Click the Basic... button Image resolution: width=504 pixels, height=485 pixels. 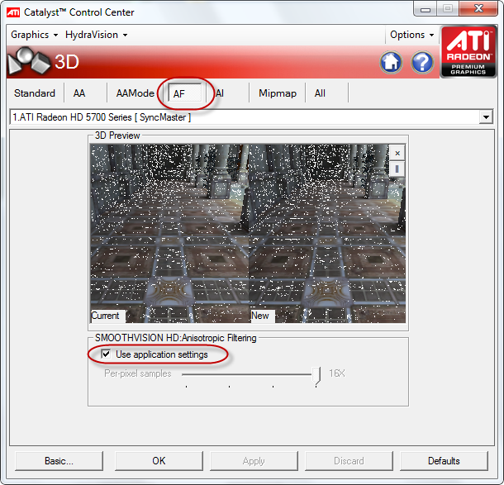tap(59, 461)
